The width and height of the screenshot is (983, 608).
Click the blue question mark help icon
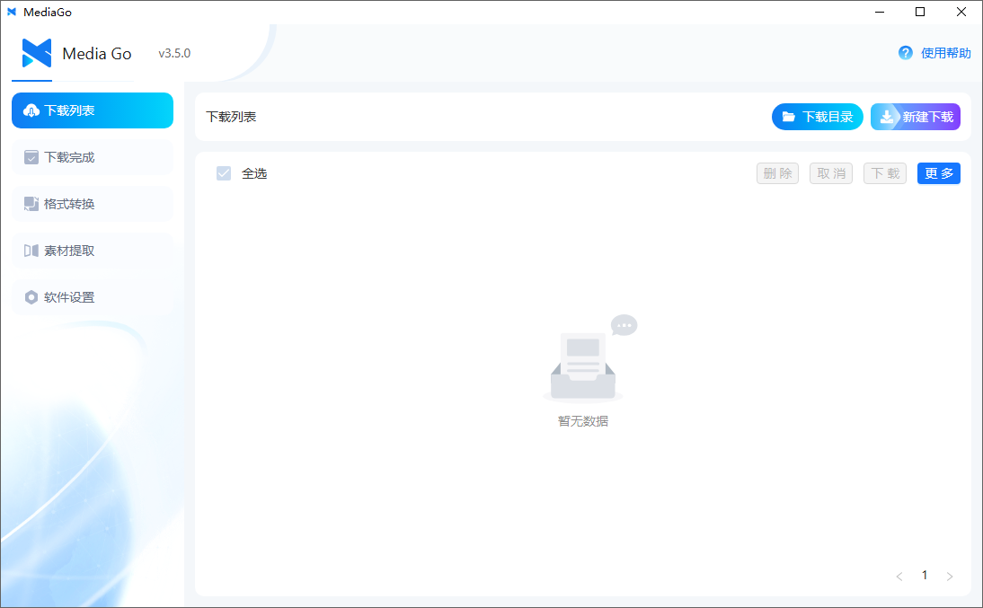coord(905,53)
